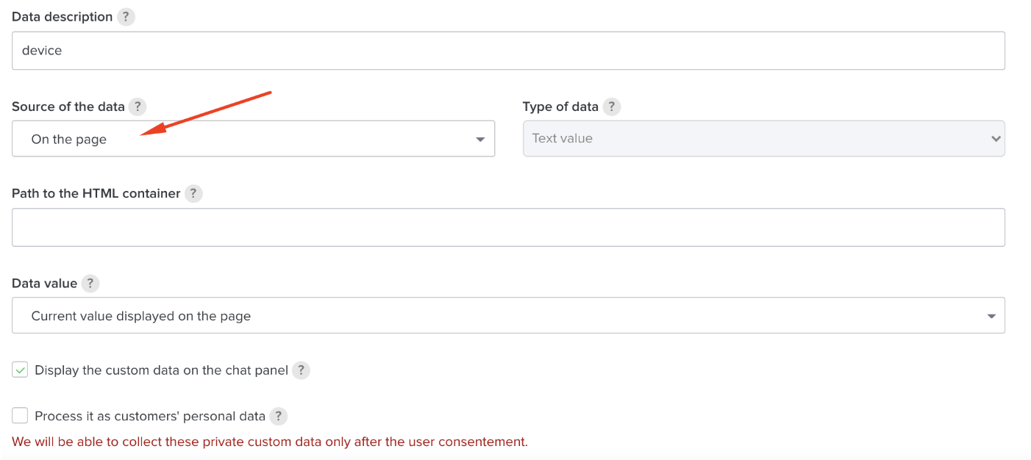Screen dimensions: 1031x460
Task: Click the 'Data value' field label
Action: (45, 283)
